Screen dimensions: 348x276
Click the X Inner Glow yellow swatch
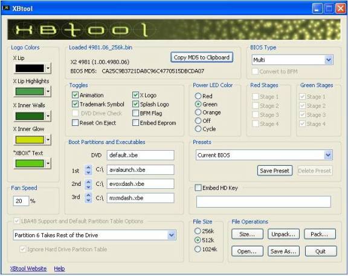pos(30,140)
